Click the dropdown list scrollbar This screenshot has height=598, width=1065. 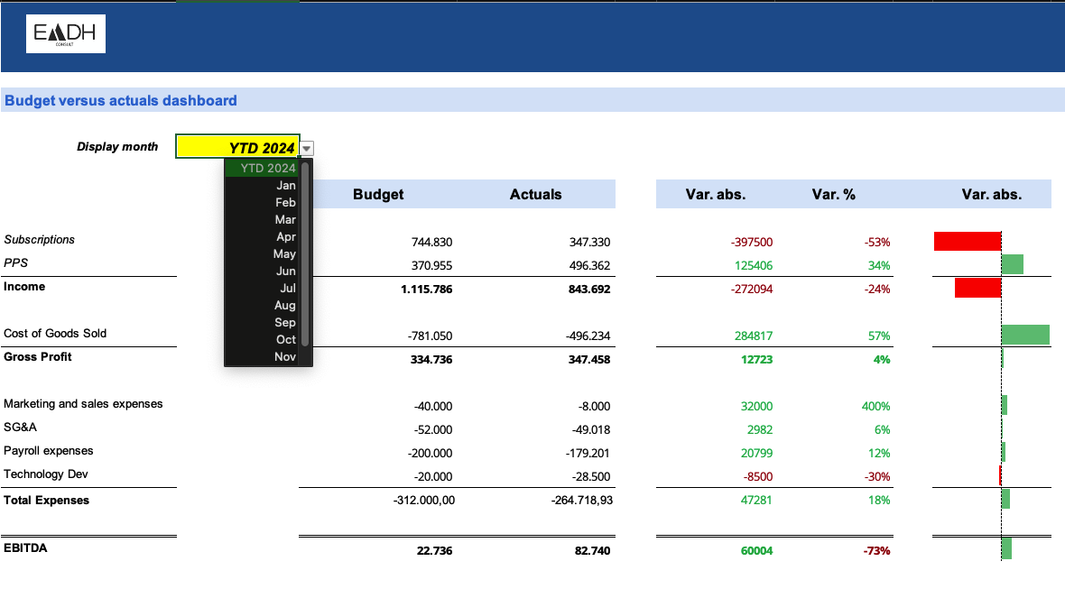[306, 253]
